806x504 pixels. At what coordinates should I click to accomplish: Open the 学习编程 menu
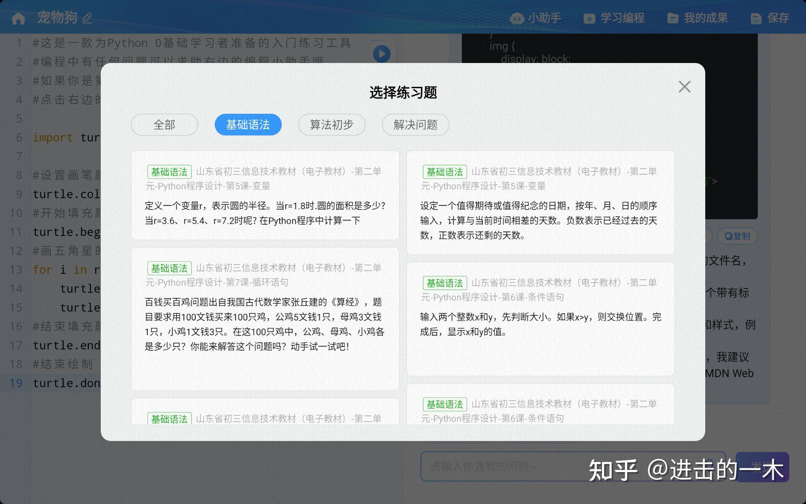(x=614, y=18)
